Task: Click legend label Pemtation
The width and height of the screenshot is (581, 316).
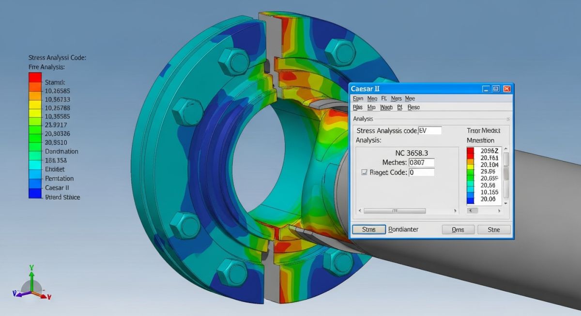Action: coord(59,178)
